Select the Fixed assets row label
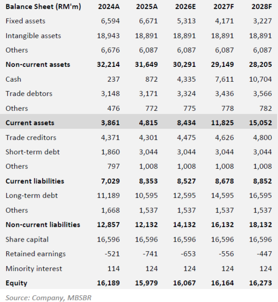This screenshot has width=278, height=302. point(25,21)
